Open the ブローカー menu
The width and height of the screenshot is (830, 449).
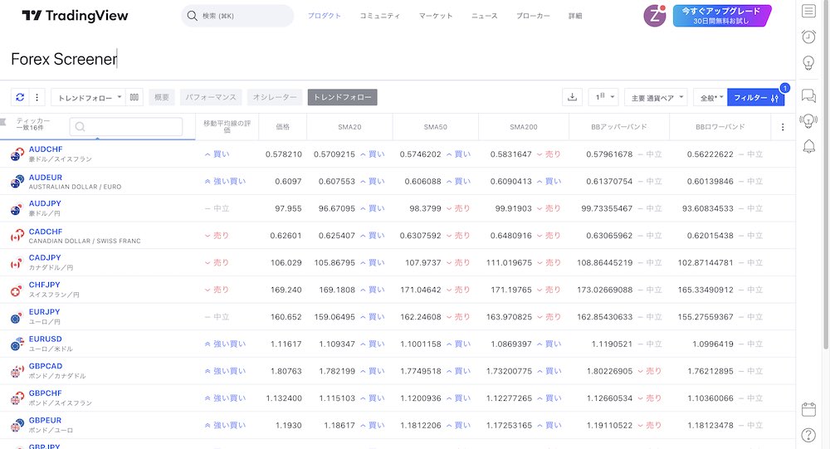(x=533, y=16)
